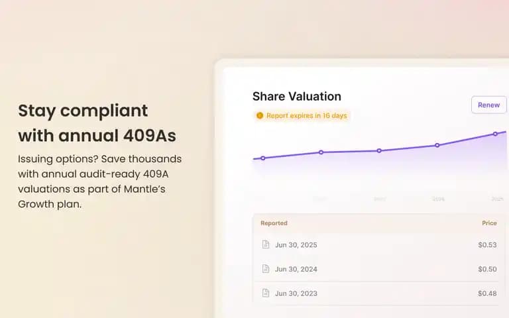Select the third data point on valuation chart

coord(379,150)
